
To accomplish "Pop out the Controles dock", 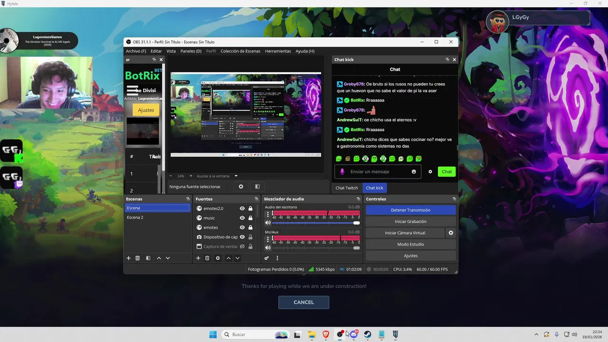I will pos(454,199).
